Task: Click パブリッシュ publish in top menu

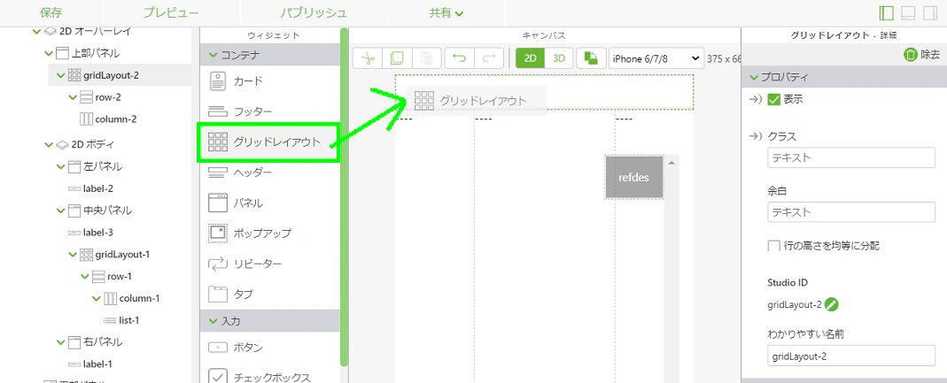Action: point(314,12)
